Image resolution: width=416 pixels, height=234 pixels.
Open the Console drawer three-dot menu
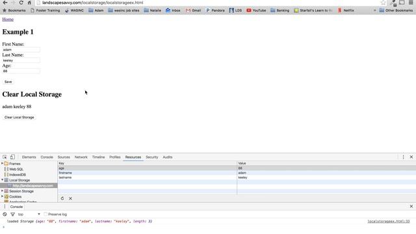(x=5, y=207)
